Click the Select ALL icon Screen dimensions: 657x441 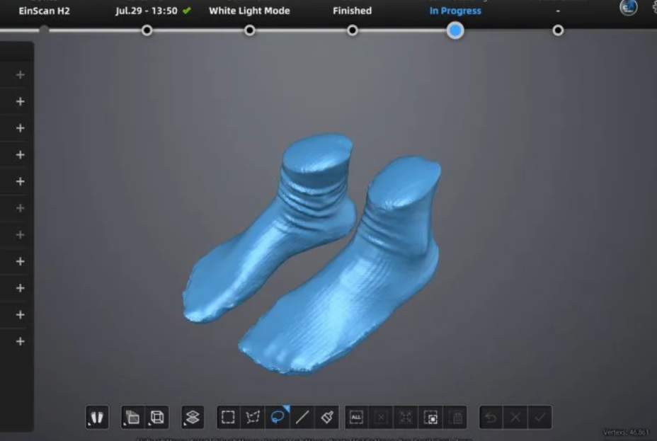[356, 417]
